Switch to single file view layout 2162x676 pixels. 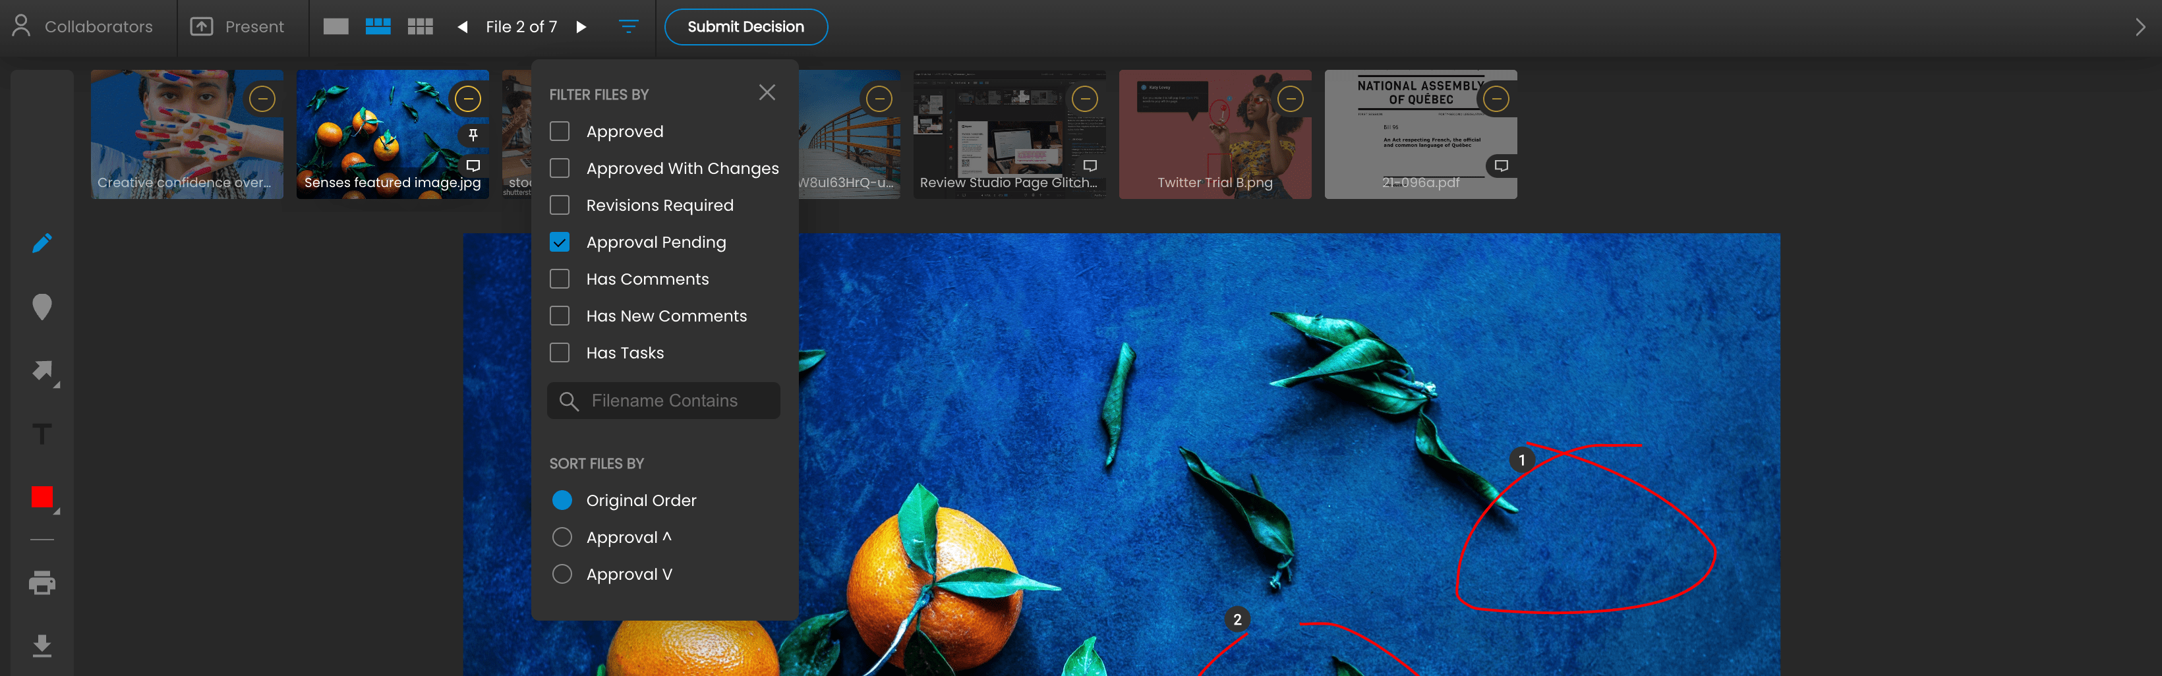tap(336, 27)
